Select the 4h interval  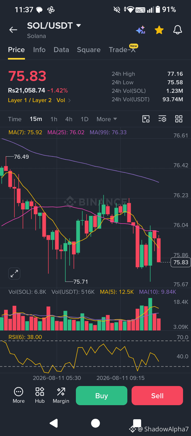point(69,119)
